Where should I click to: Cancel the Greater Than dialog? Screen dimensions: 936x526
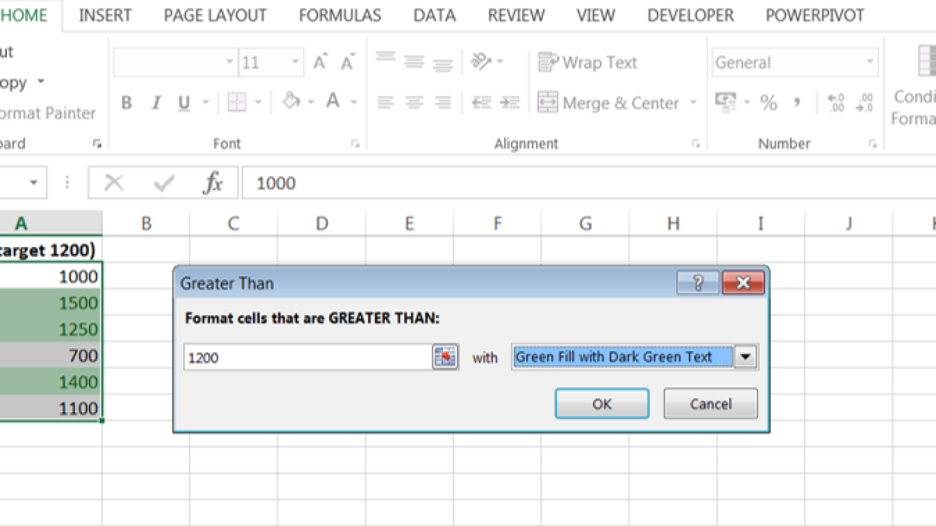[x=710, y=404]
